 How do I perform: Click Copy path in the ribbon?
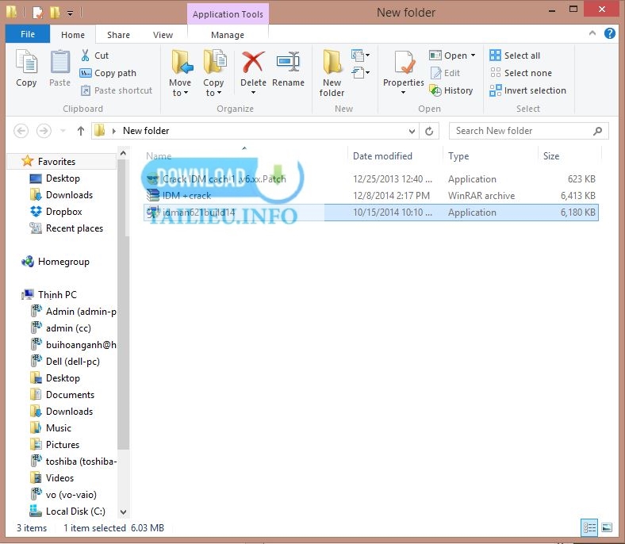tap(108, 73)
